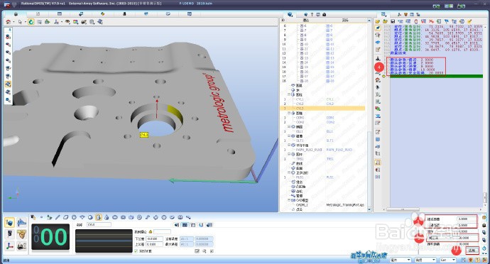Click the hand icon in program toolbar
Screen dimensions: 490x264
point(415,21)
